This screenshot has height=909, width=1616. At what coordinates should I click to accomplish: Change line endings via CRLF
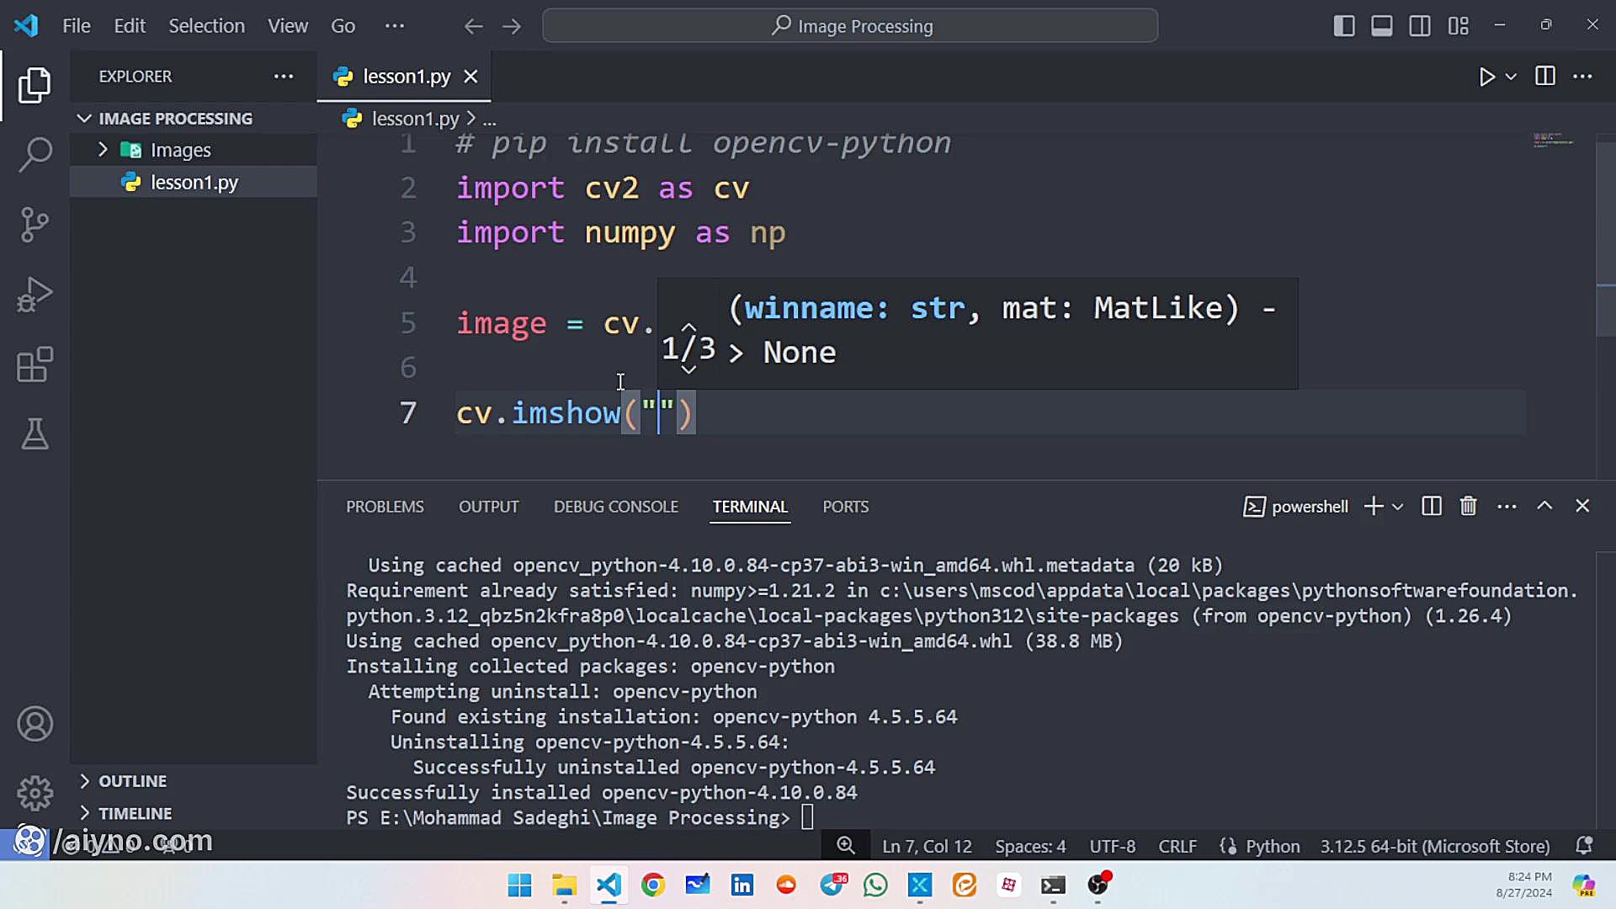(x=1177, y=846)
